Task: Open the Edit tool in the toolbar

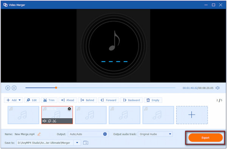Action: 32,100
